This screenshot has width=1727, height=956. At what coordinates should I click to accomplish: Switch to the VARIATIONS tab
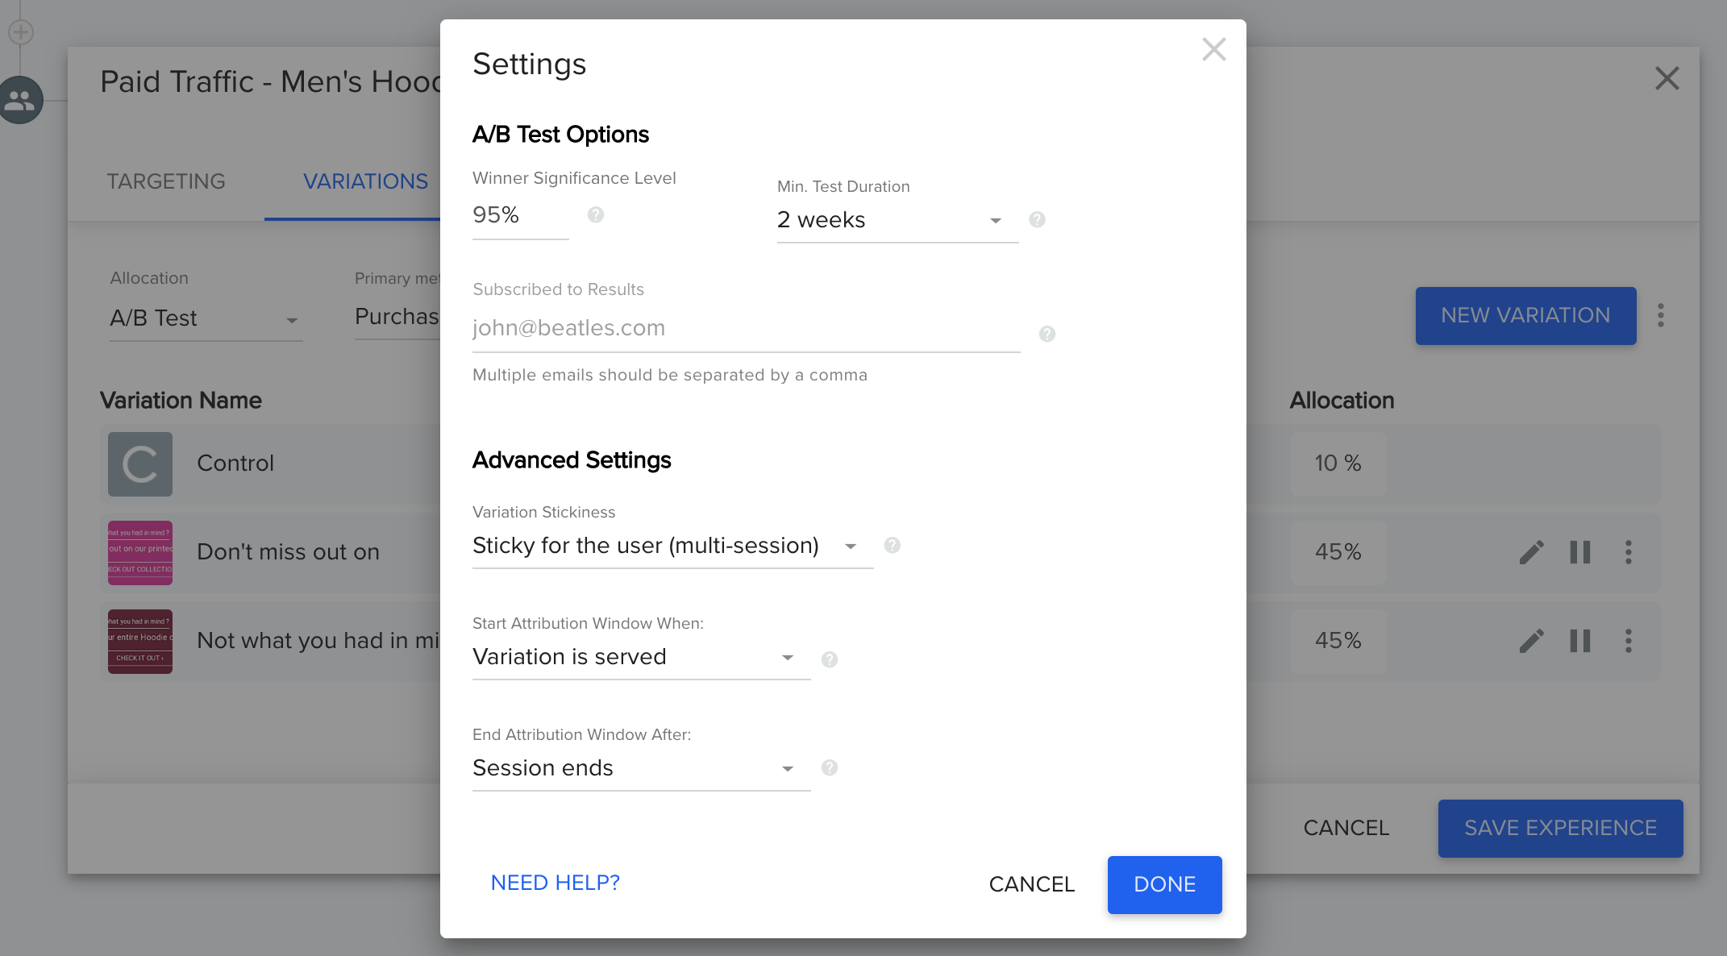[x=365, y=182]
